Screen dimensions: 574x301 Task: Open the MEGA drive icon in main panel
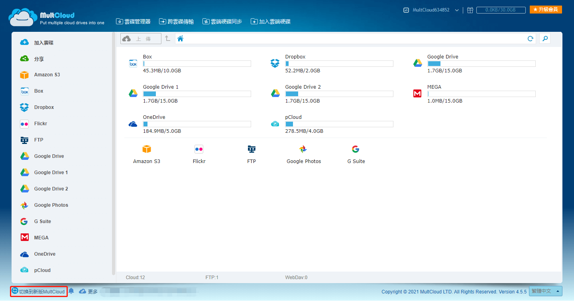pyautogui.click(x=417, y=94)
